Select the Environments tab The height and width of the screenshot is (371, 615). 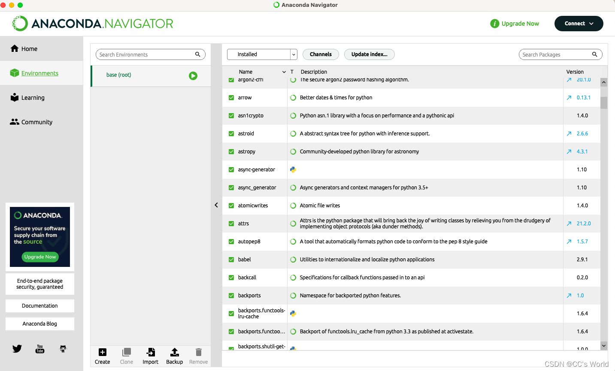(42, 73)
